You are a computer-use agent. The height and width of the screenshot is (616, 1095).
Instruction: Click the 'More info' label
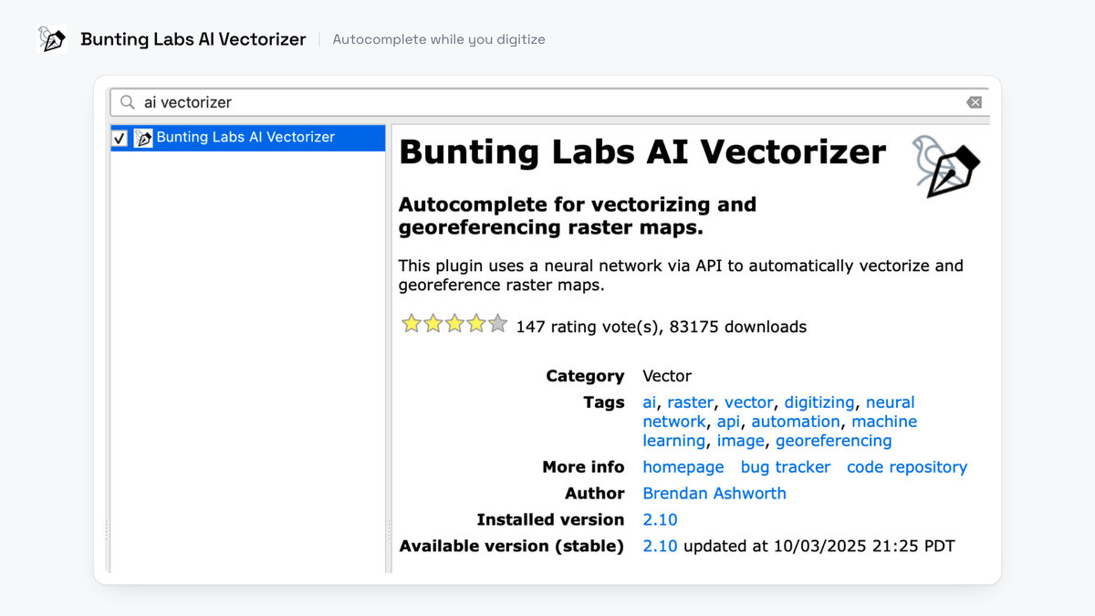[x=583, y=467]
